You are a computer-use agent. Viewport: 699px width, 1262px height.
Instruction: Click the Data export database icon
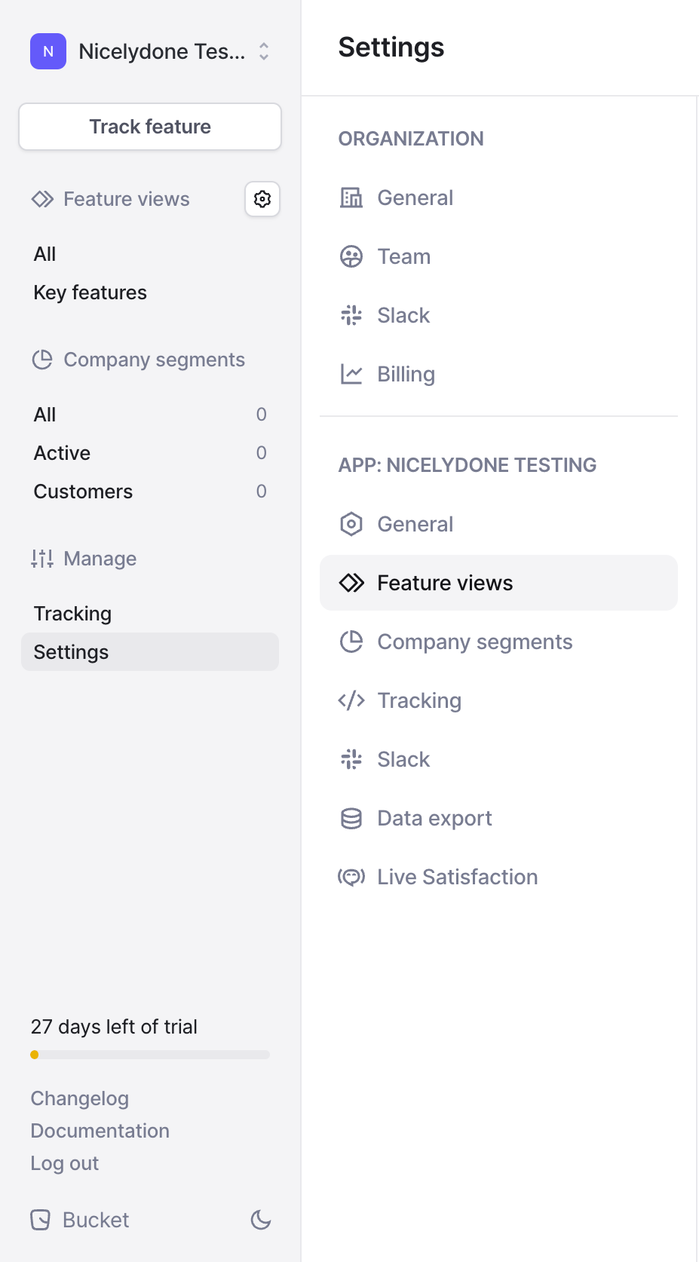351,818
